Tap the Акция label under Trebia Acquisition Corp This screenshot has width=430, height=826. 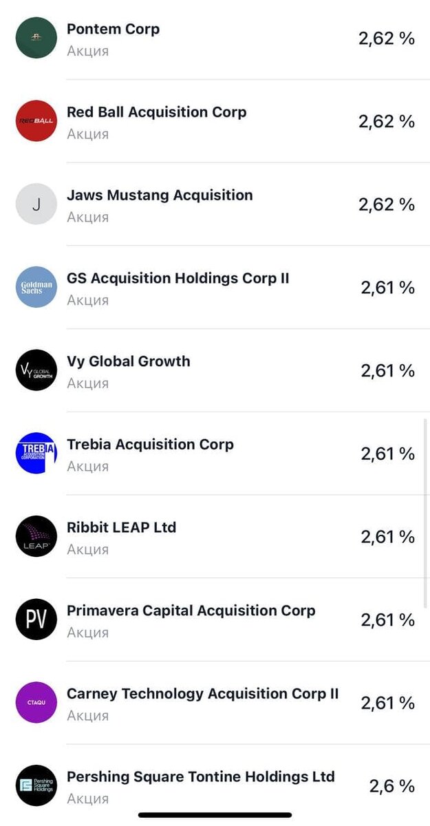coord(87,467)
